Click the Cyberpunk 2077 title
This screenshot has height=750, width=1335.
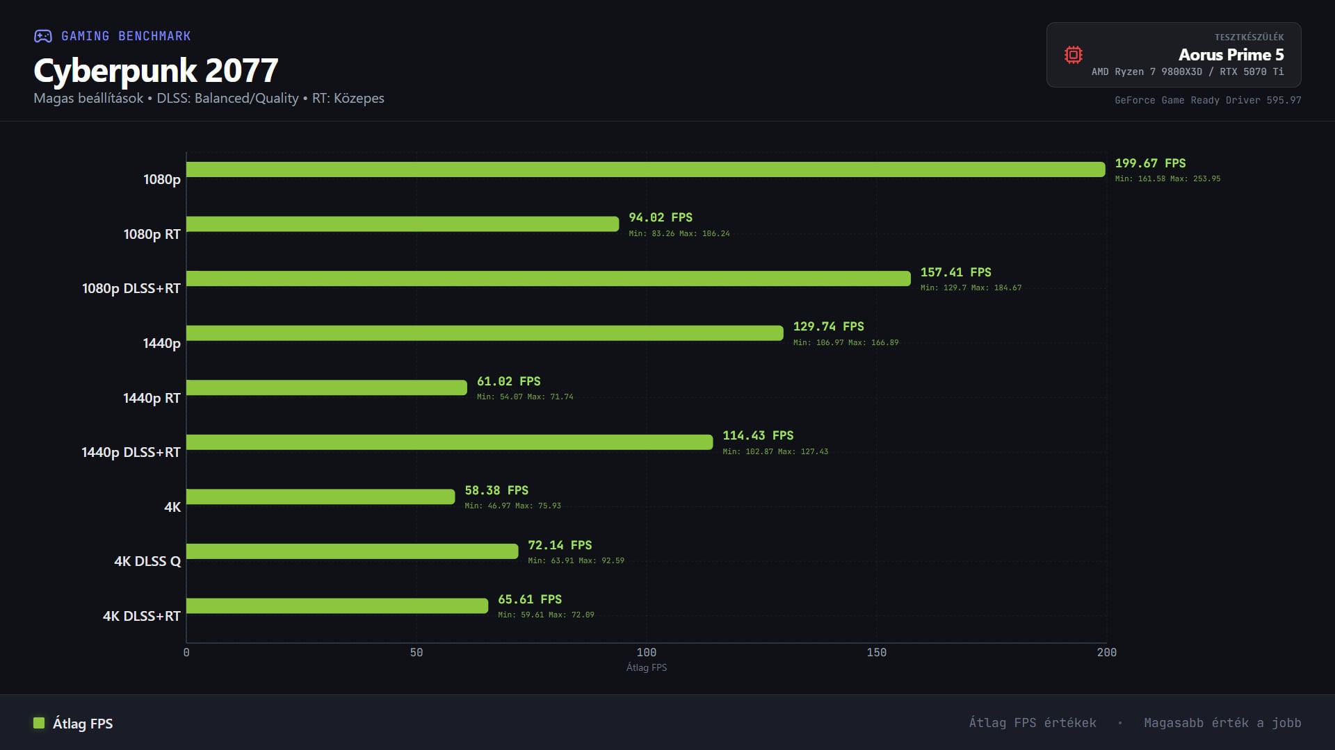156,70
